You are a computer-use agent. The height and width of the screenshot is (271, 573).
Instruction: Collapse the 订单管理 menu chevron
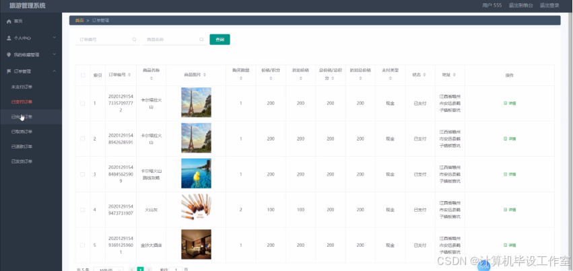pos(55,71)
